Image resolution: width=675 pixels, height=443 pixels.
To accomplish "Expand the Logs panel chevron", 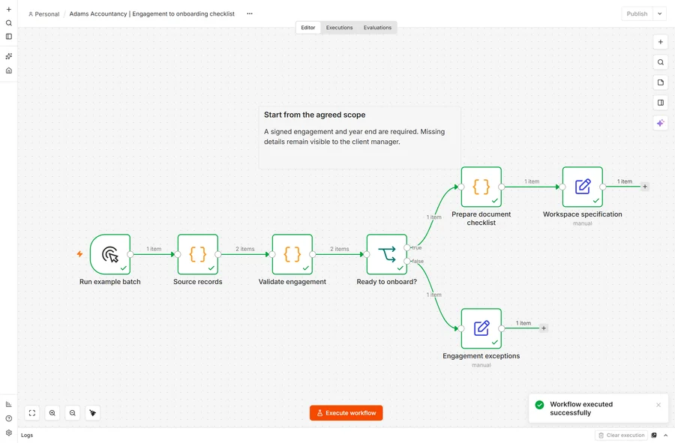I will click(x=665, y=436).
